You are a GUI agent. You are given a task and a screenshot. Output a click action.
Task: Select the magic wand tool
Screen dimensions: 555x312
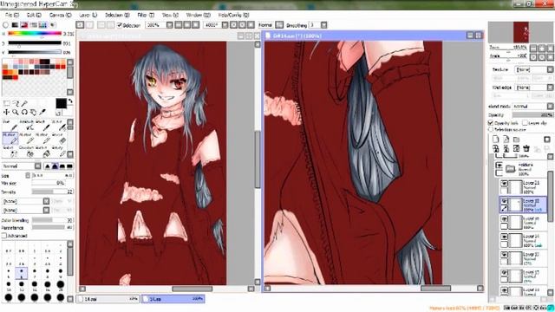click(x=24, y=103)
